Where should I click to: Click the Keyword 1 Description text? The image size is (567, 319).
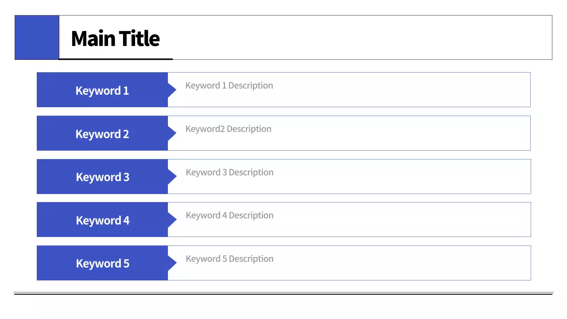229,86
